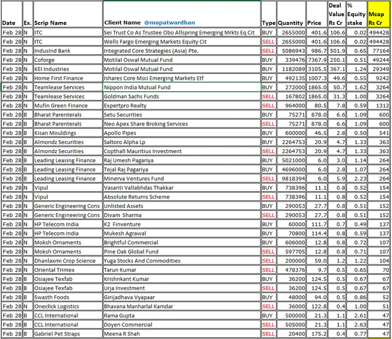
Task: Click the Rama Gupta cell
Action: 182,316
